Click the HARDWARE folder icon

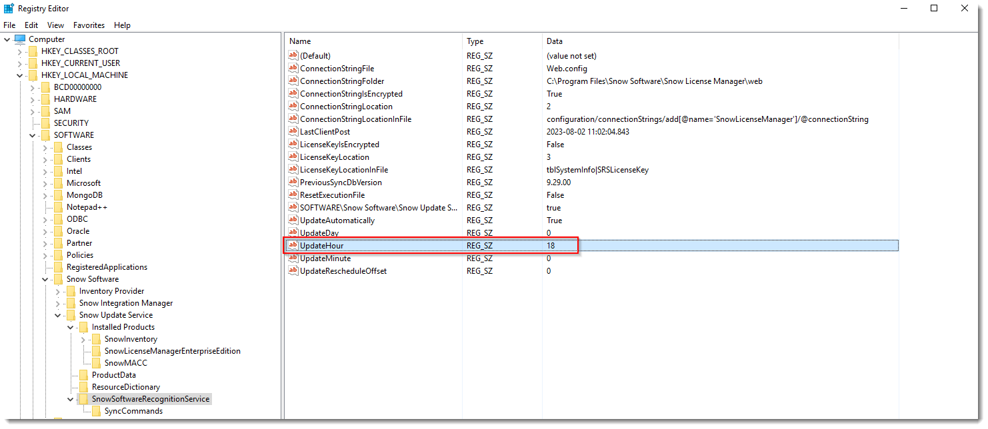tap(45, 99)
